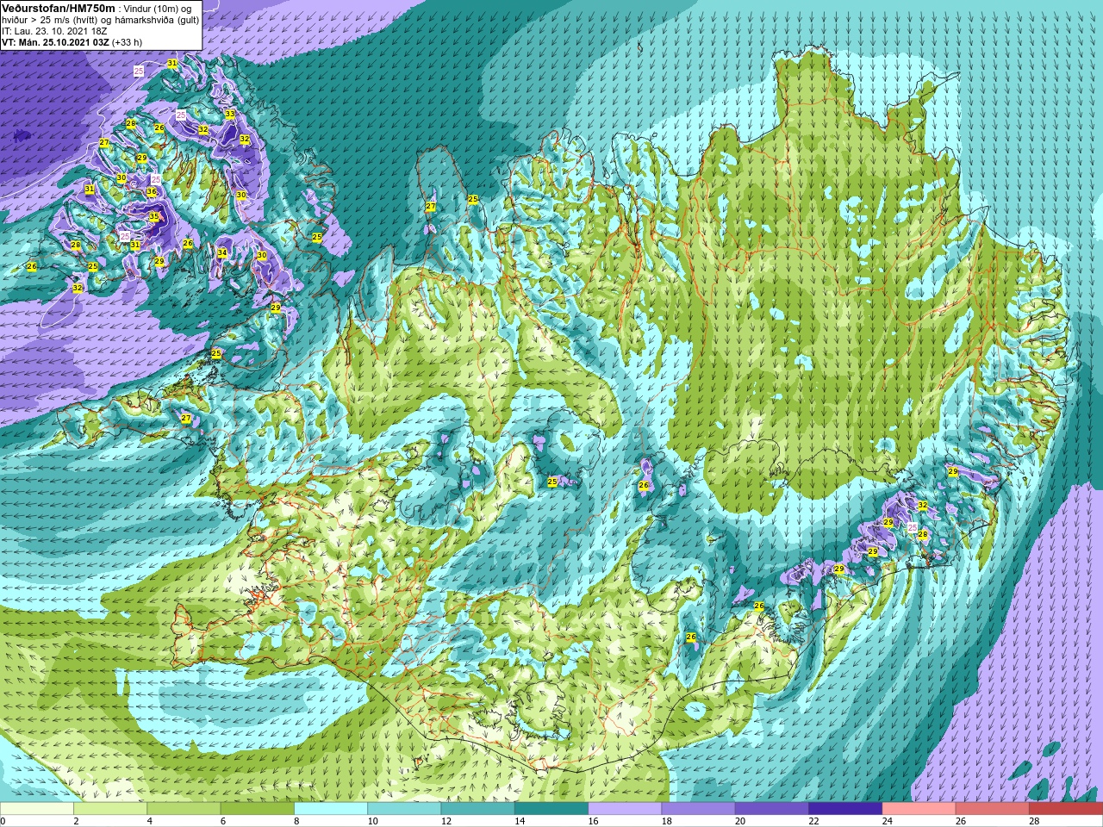Click the teal 12–14 m/s legend swatch

click(x=478, y=809)
